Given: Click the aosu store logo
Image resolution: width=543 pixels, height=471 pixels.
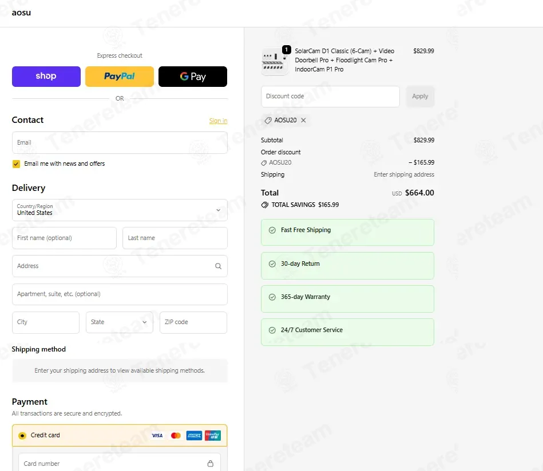Looking at the screenshot, I should (22, 13).
